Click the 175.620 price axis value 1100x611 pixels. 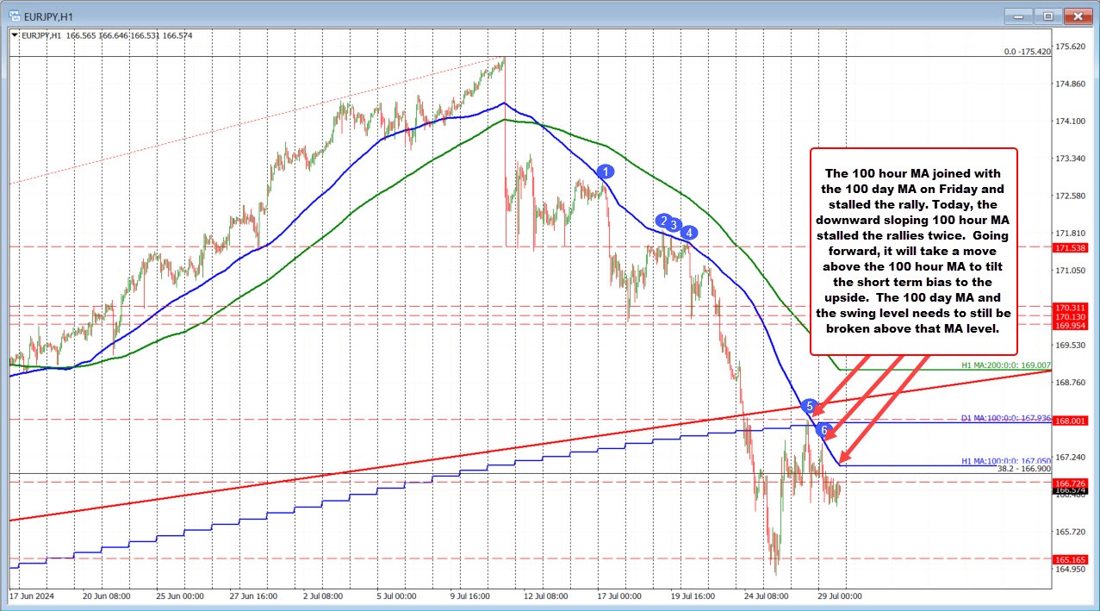[x=1071, y=47]
